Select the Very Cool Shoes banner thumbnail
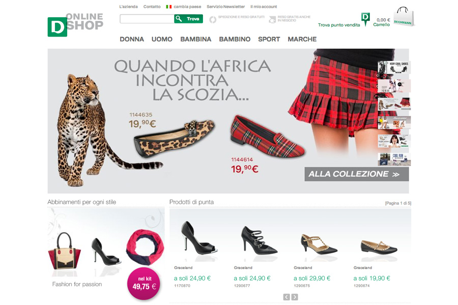Screen dimensions: 458x305 pos(394,68)
